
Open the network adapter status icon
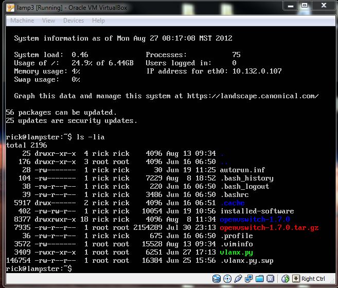[249, 279]
